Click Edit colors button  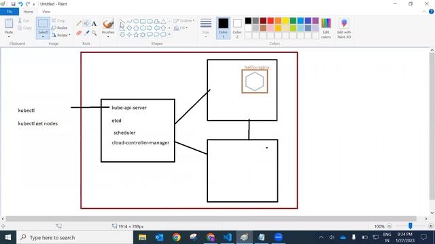[x=326, y=28]
